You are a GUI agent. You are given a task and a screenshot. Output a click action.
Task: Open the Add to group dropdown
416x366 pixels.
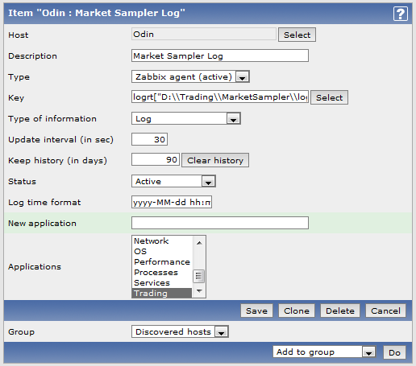(324, 352)
